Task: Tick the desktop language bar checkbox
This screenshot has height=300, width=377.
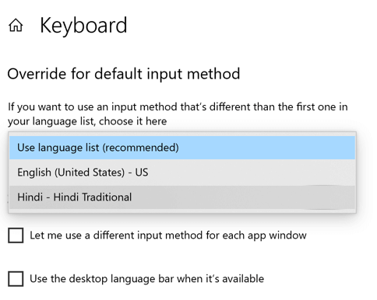Action: pos(16,279)
